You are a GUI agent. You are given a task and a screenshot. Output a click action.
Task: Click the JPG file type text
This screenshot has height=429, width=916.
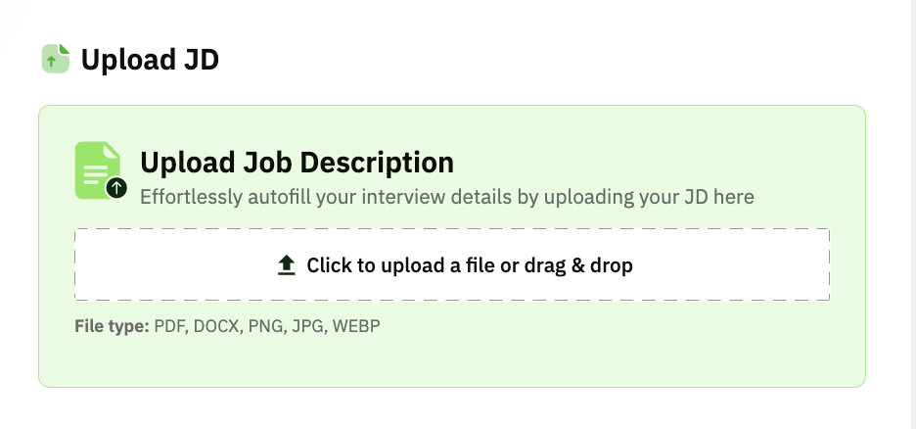coord(307,325)
